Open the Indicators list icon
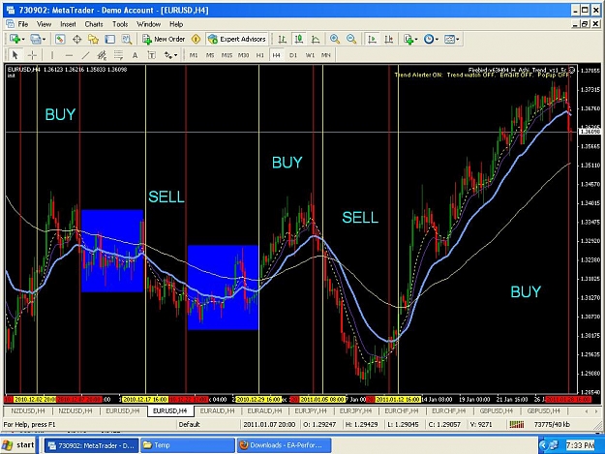The image size is (605, 454). [408, 39]
